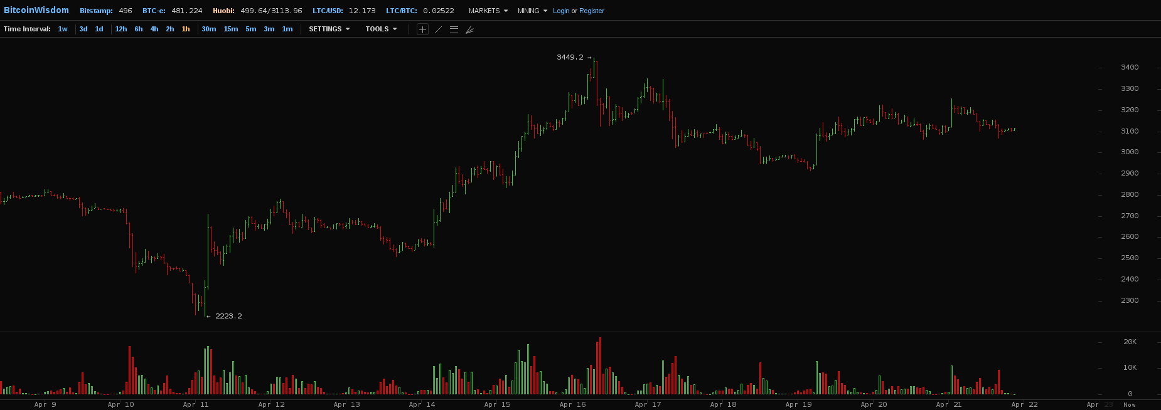The image size is (1161, 410).
Task: Open the LTC/USD market ticker
Action: pyautogui.click(x=344, y=11)
